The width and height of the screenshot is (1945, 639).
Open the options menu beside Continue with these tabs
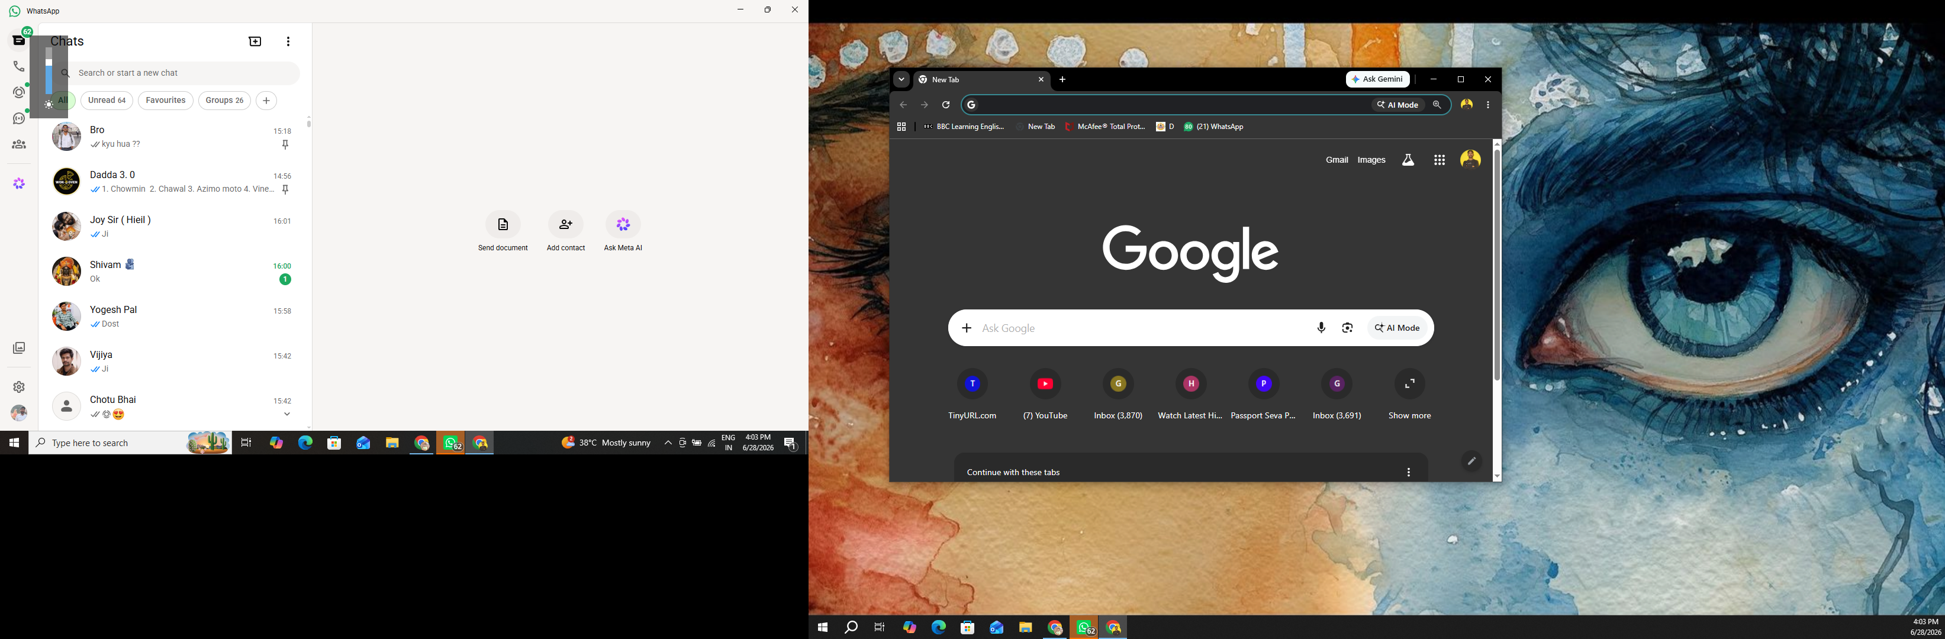pos(1408,472)
